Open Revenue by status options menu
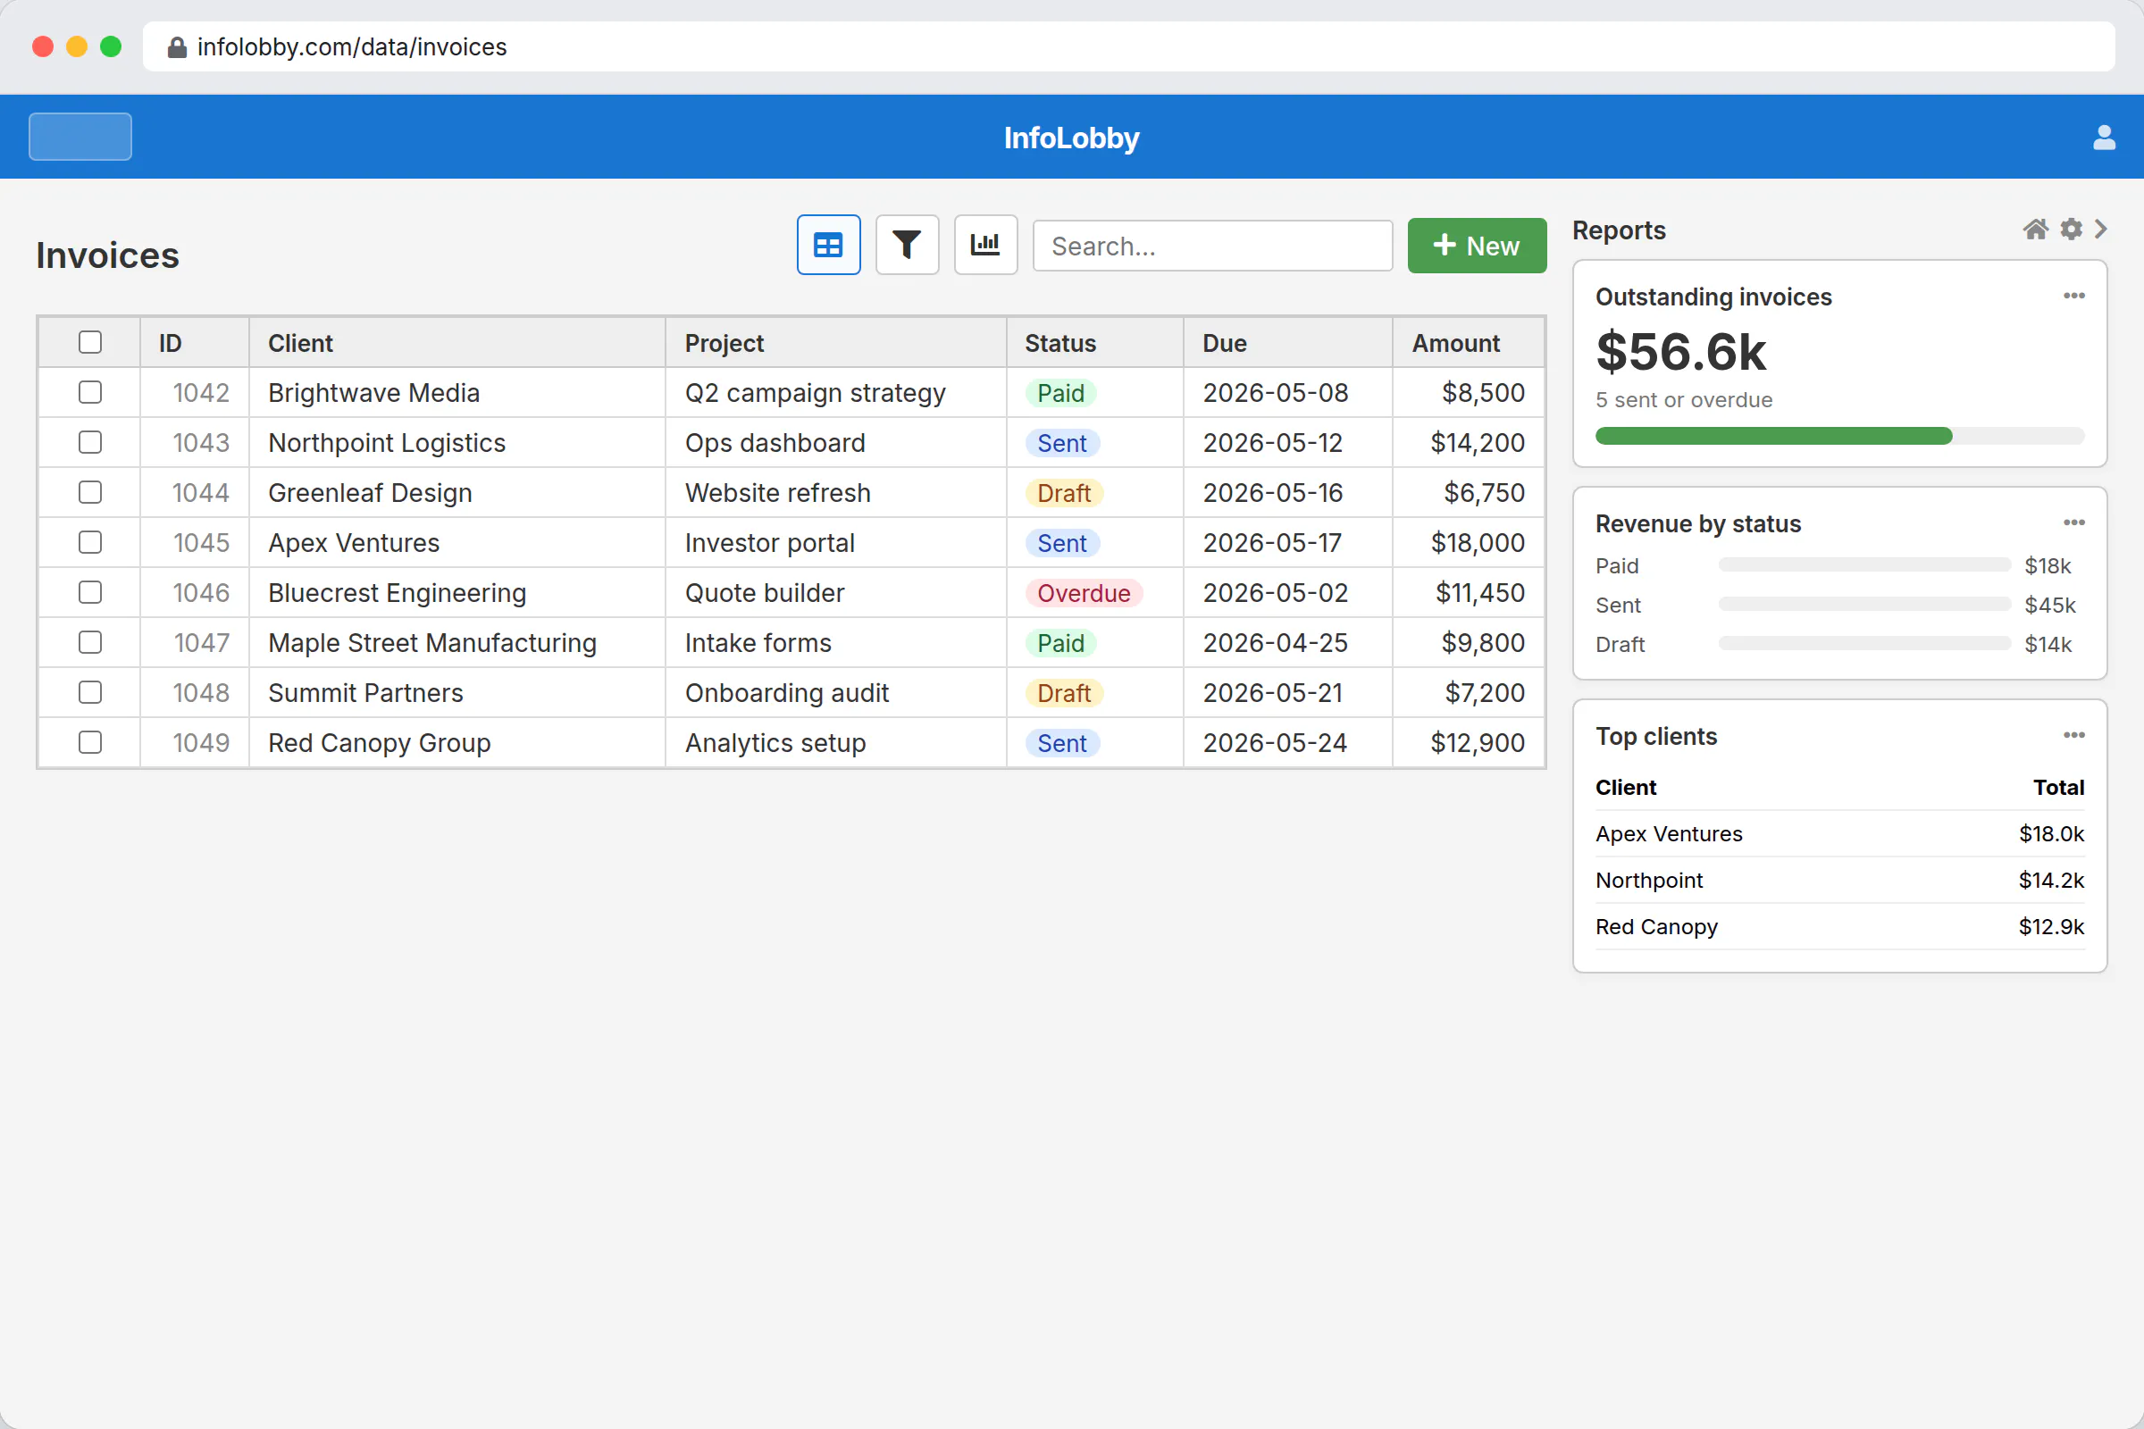 [2073, 522]
